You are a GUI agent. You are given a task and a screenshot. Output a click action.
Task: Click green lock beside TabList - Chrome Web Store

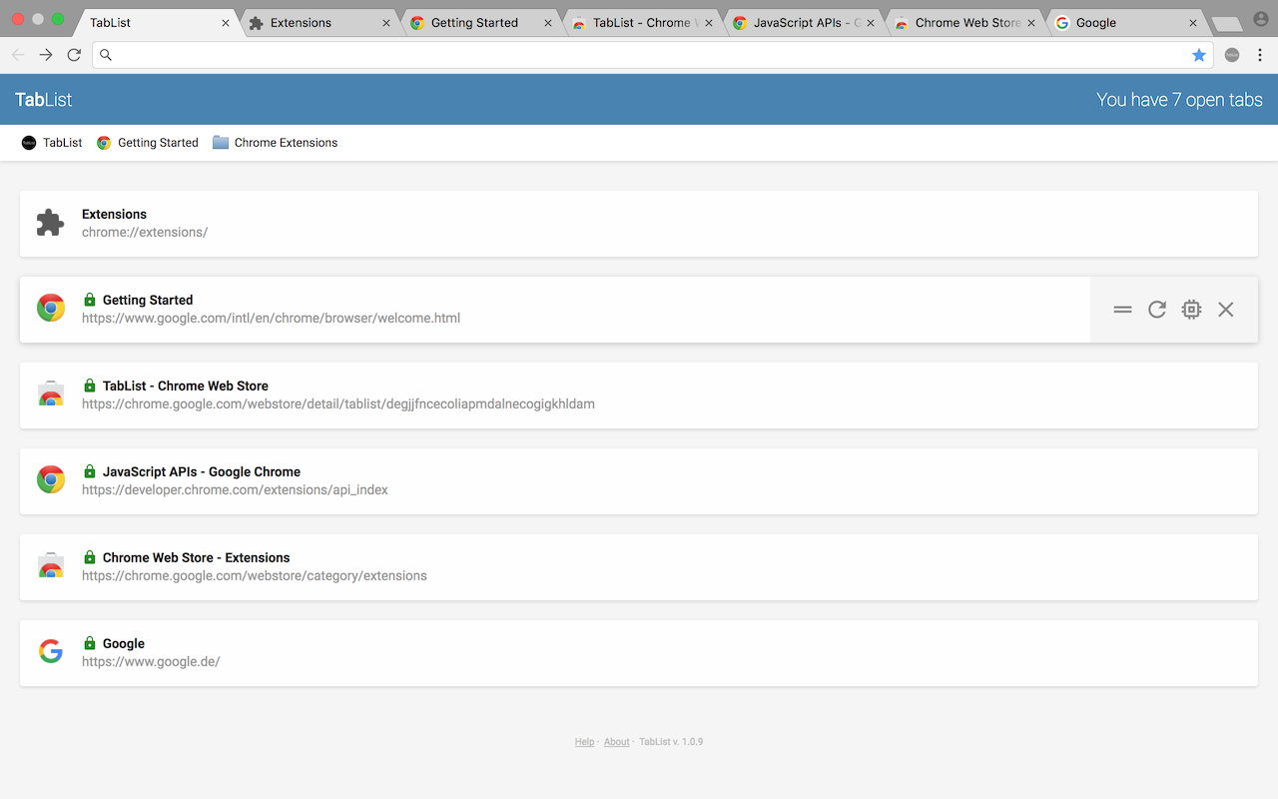pyautogui.click(x=90, y=386)
